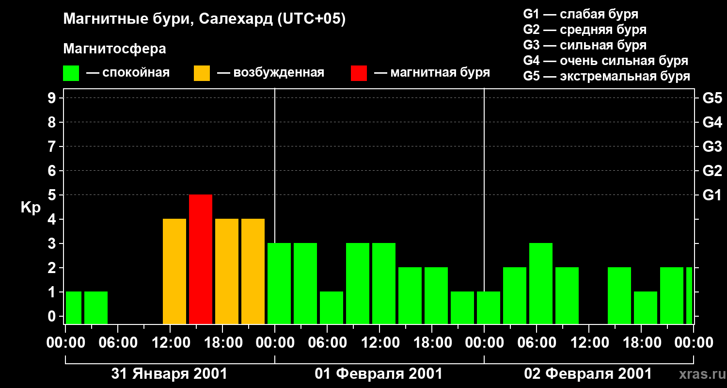Click 'G4 — очень сильная буря' legend line
This screenshot has height=388, width=727.
click(x=606, y=61)
